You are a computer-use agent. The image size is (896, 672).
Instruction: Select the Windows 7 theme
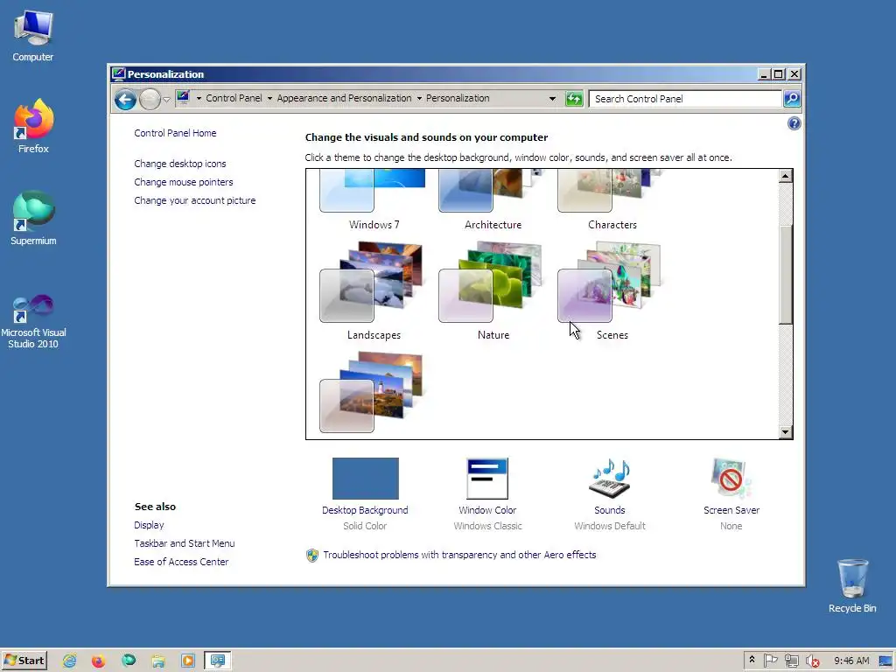(374, 200)
